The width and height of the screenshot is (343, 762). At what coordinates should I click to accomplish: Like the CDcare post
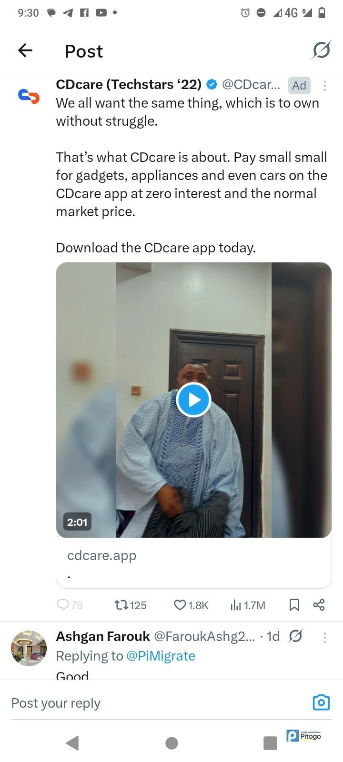[180, 605]
